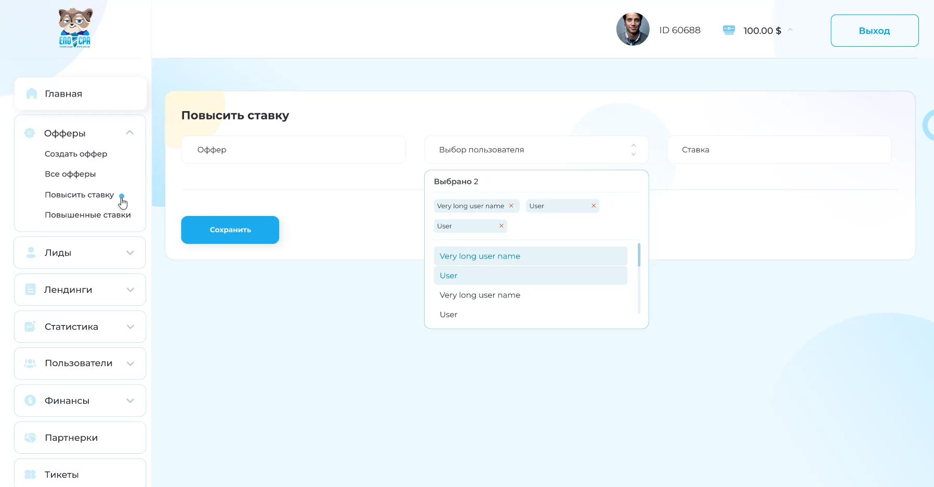The image size is (934, 487).
Task: Click the Сохранить button
Action: coord(230,229)
